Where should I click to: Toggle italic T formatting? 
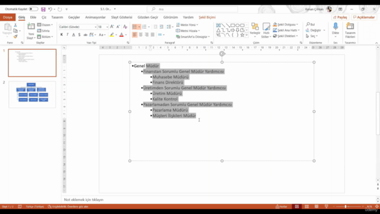[x=68, y=34]
